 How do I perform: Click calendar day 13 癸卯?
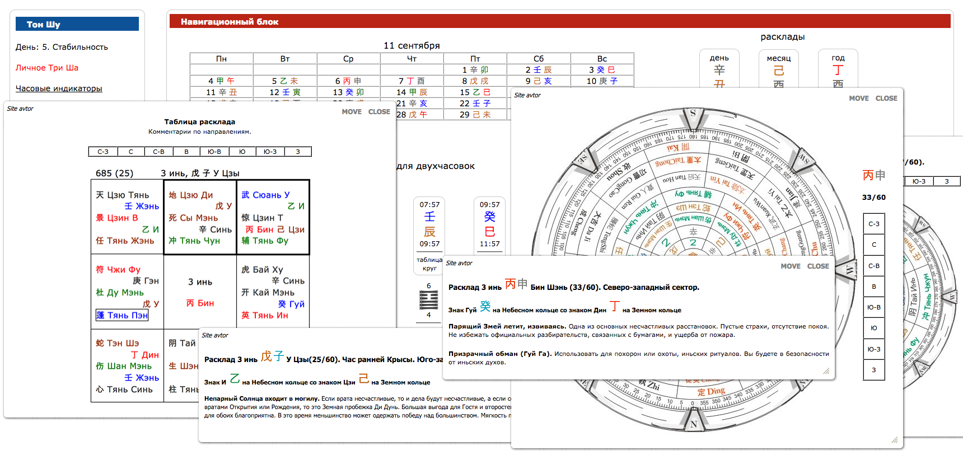pos(348,92)
